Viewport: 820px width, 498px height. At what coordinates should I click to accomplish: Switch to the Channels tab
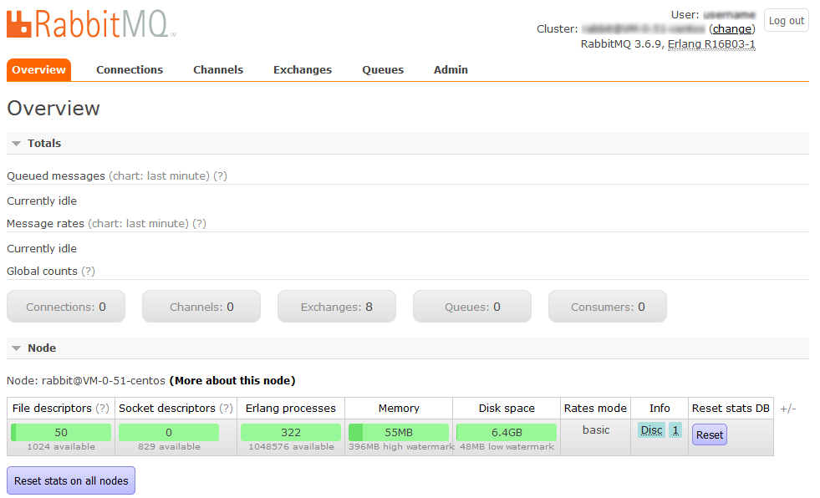(x=218, y=70)
